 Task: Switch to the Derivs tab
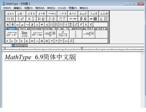(23, 29)
